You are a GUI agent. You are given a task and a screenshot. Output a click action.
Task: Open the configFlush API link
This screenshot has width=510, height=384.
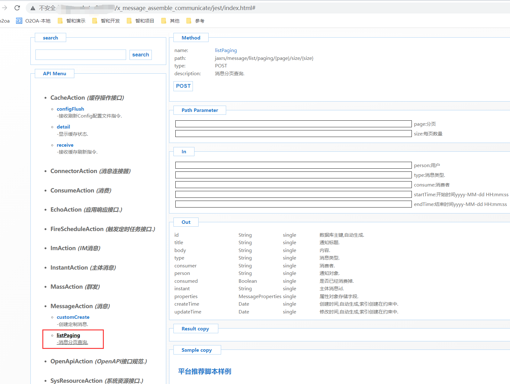pyautogui.click(x=70, y=109)
